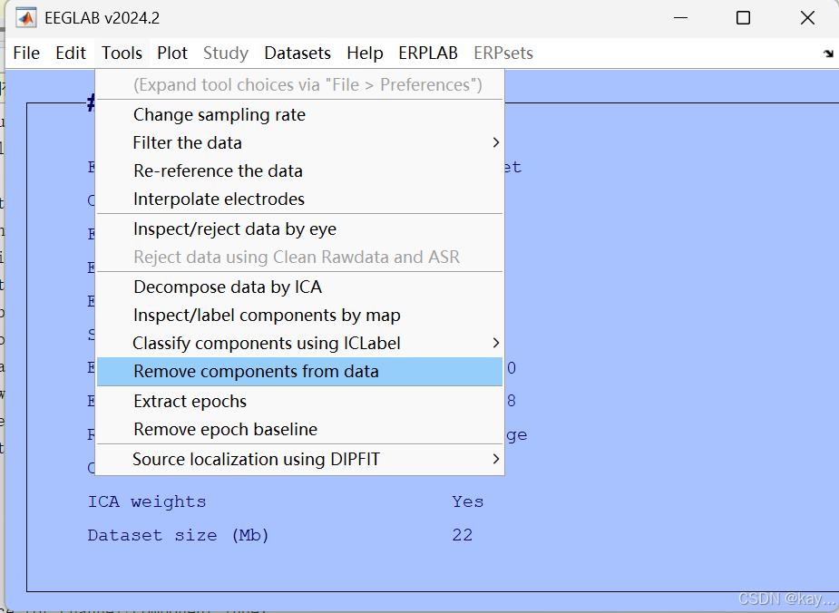The image size is (839, 613).
Task: Open the Edit menu
Action: coord(71,53)
